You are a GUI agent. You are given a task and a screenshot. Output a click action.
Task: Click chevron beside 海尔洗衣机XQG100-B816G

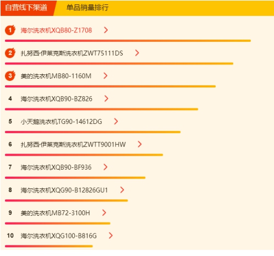111,236
